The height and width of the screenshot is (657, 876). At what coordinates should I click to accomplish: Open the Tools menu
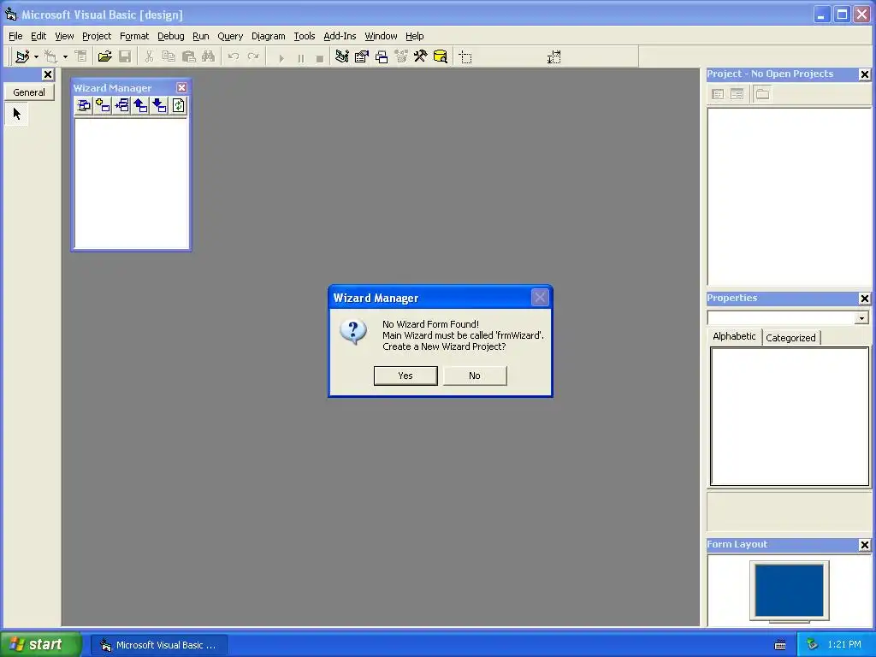(x=305, y=36)
